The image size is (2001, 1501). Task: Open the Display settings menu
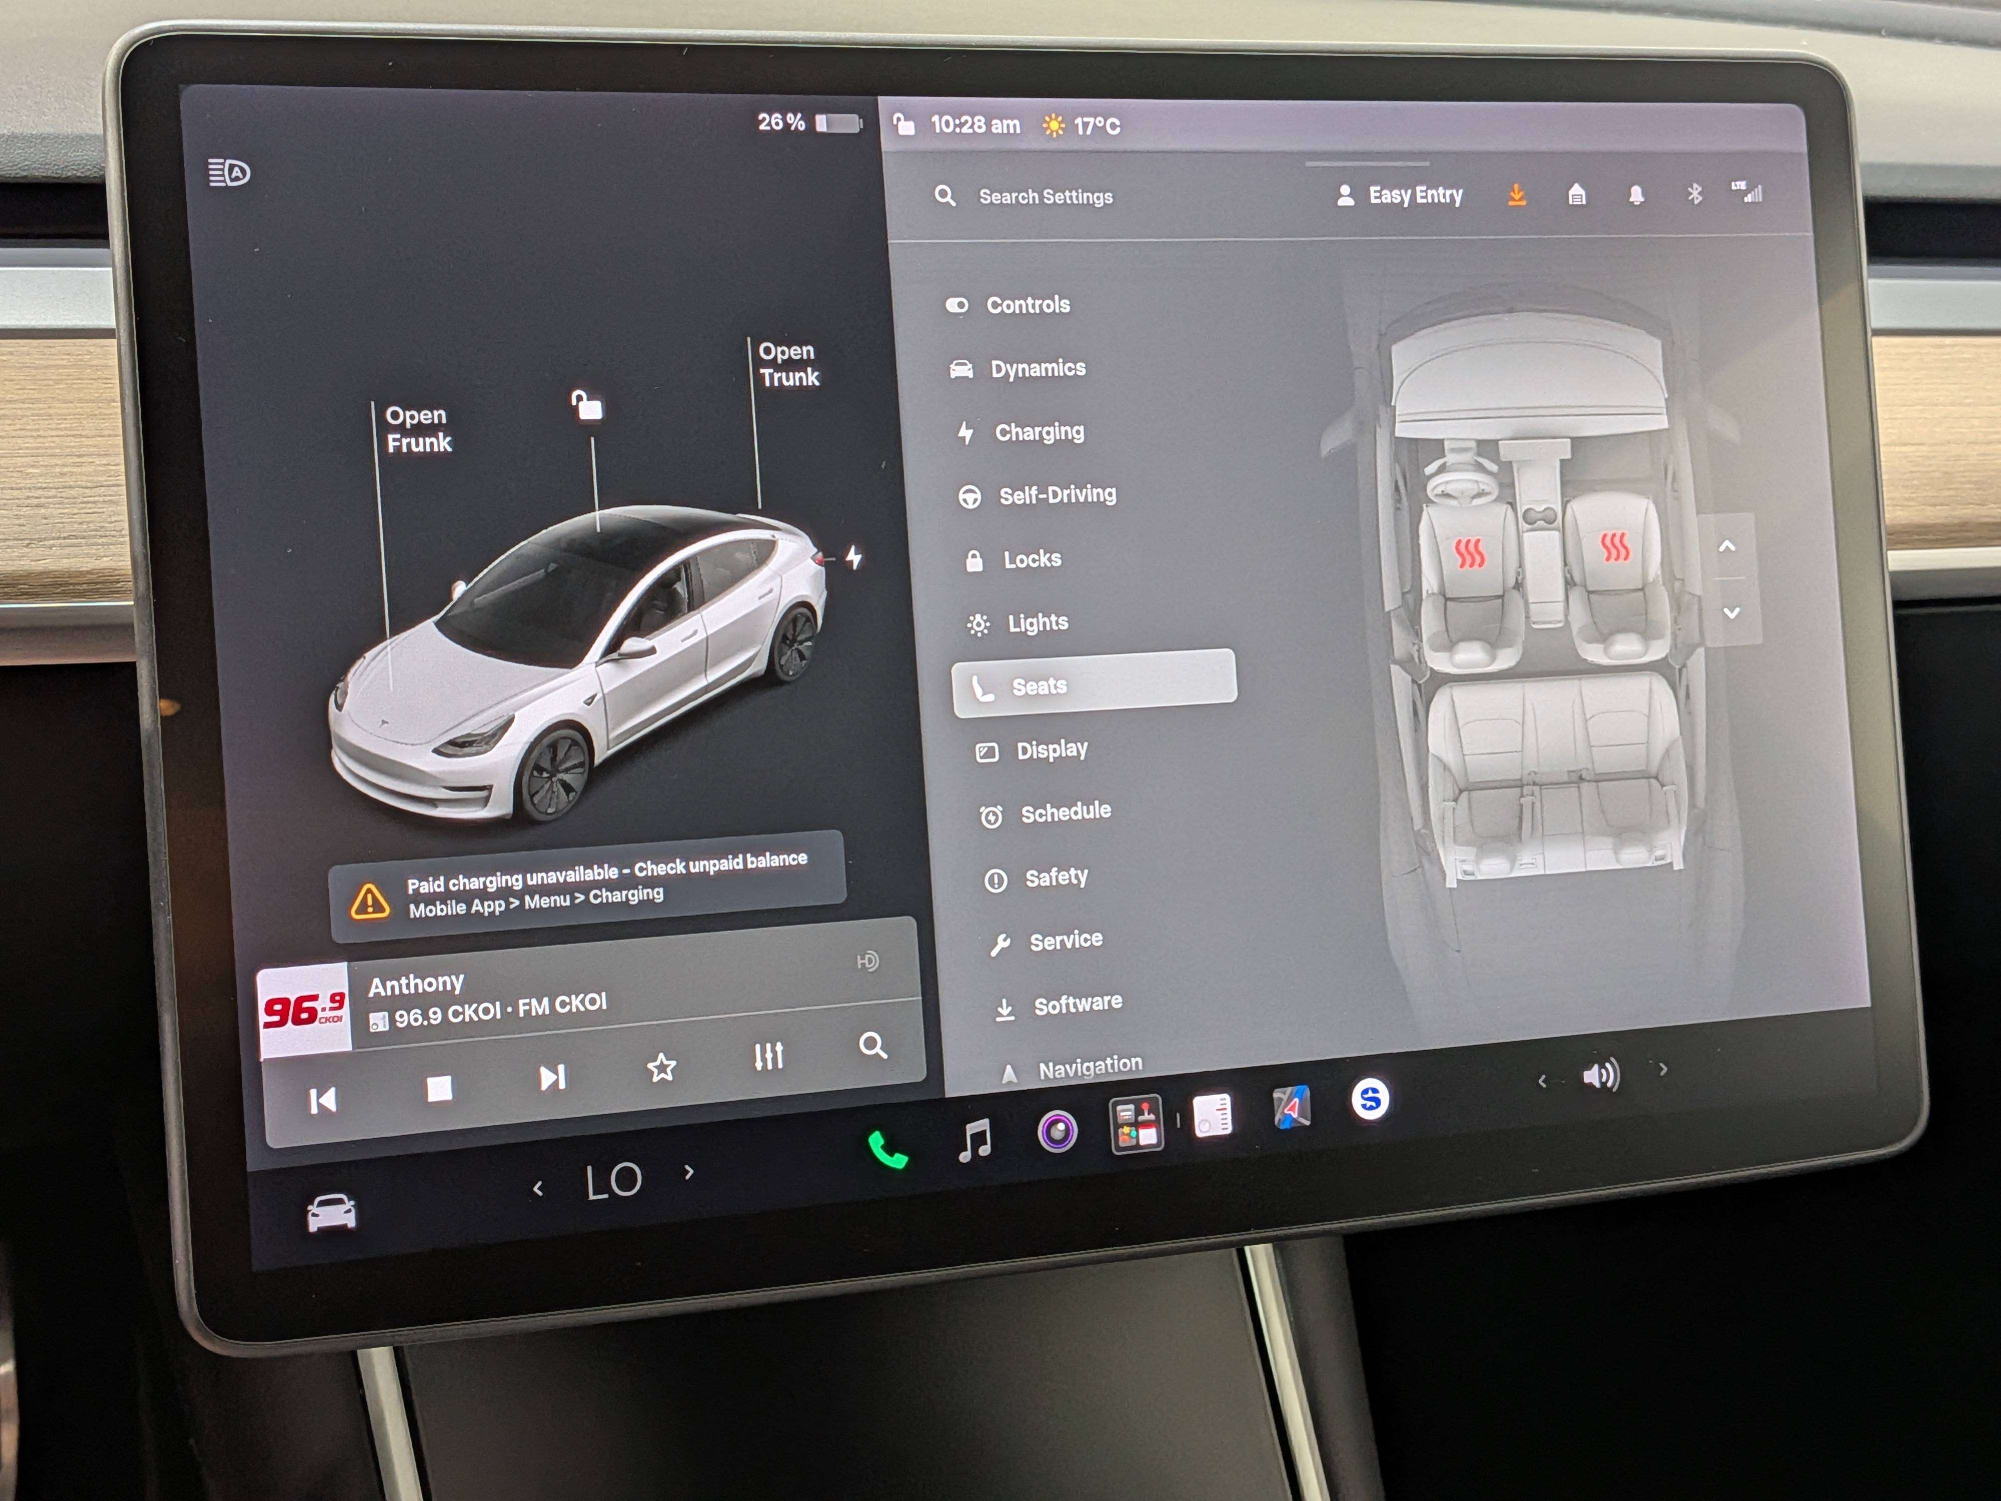click(1031, 750)
